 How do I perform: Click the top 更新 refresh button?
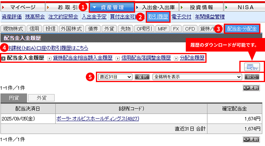pos(251,88)
